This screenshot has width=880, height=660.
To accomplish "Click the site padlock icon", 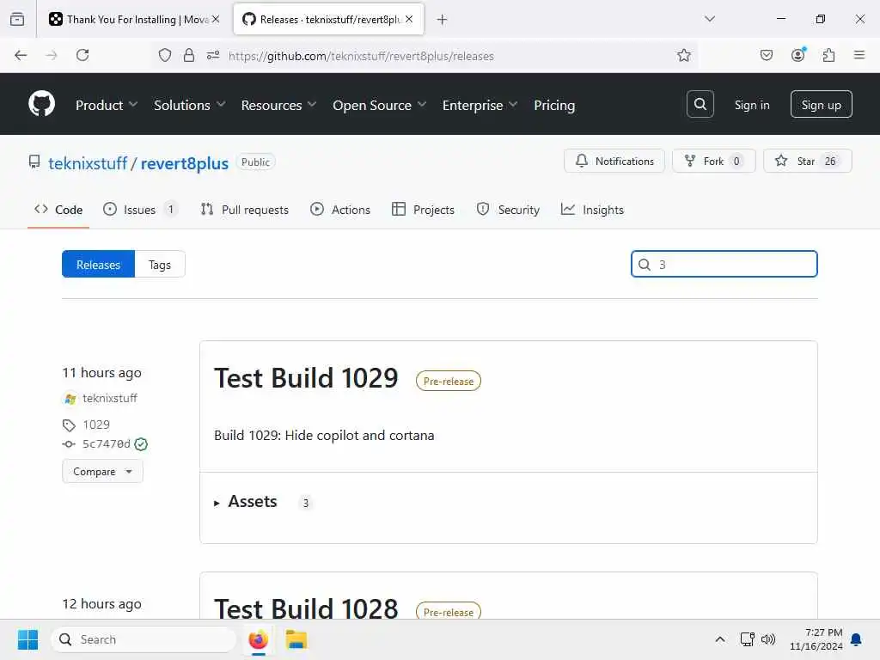I will click(189, 55).
